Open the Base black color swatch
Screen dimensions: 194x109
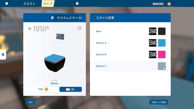162,31
